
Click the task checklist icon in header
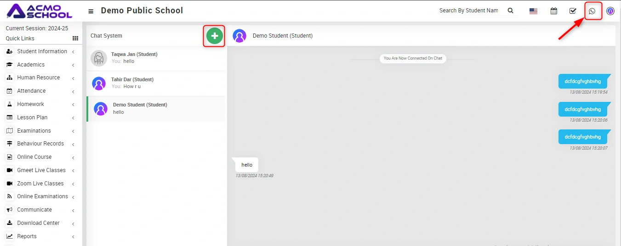(573, 11)
